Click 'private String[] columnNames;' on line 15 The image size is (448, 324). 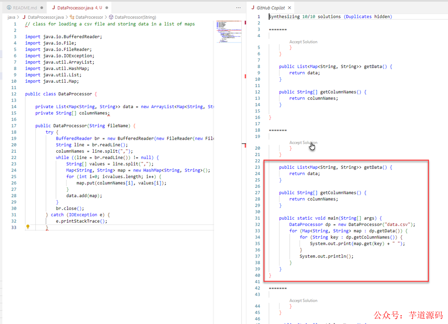point(72,113)
